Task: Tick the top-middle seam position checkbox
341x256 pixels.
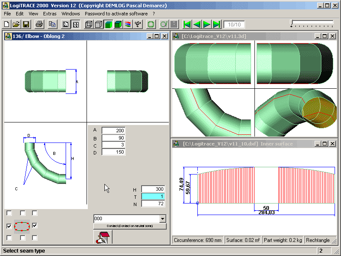Action: [23, 213]
